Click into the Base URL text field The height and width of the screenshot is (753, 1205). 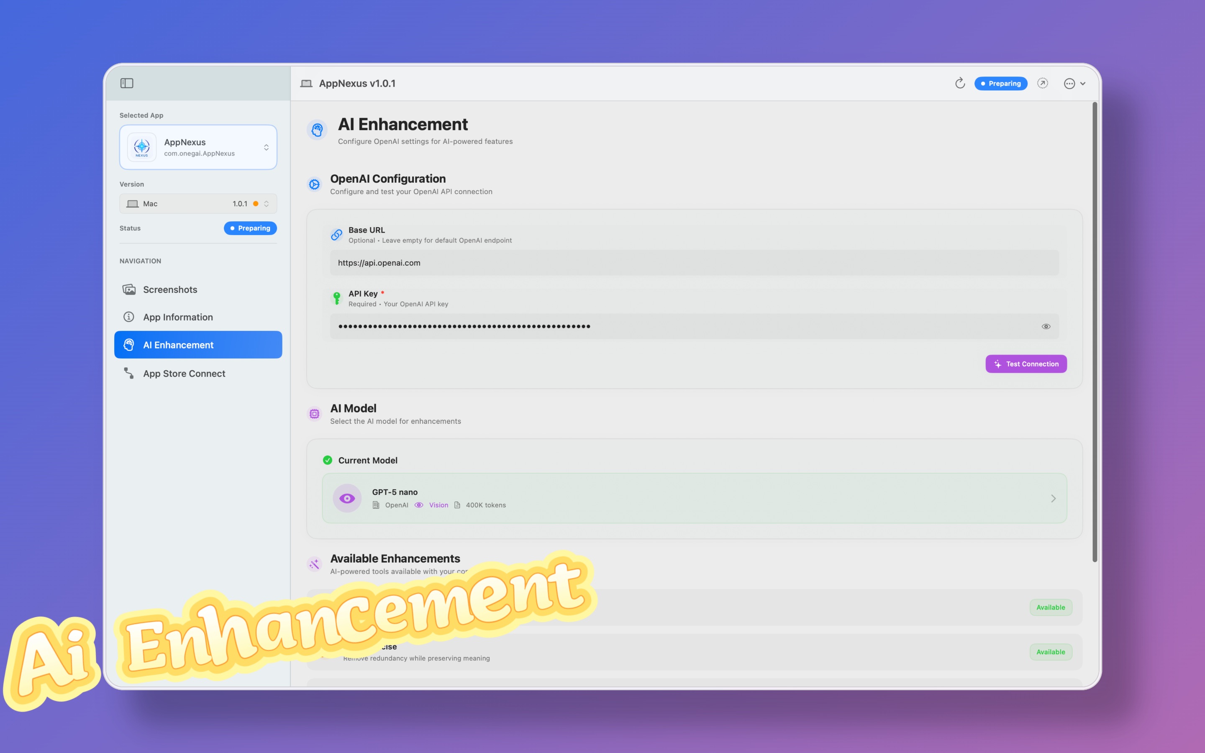point(694,262)
